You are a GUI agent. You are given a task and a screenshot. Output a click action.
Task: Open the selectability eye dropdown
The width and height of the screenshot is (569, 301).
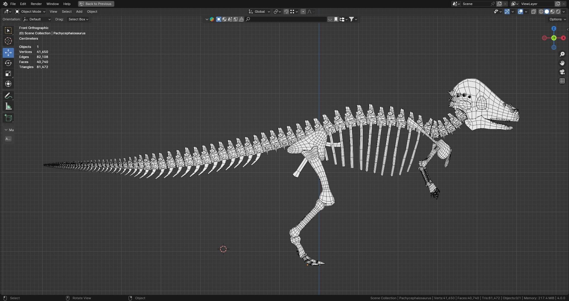(x=498, y=12)
